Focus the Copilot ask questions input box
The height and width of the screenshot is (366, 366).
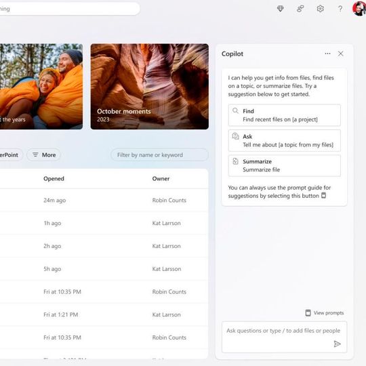tap(284, 337)
